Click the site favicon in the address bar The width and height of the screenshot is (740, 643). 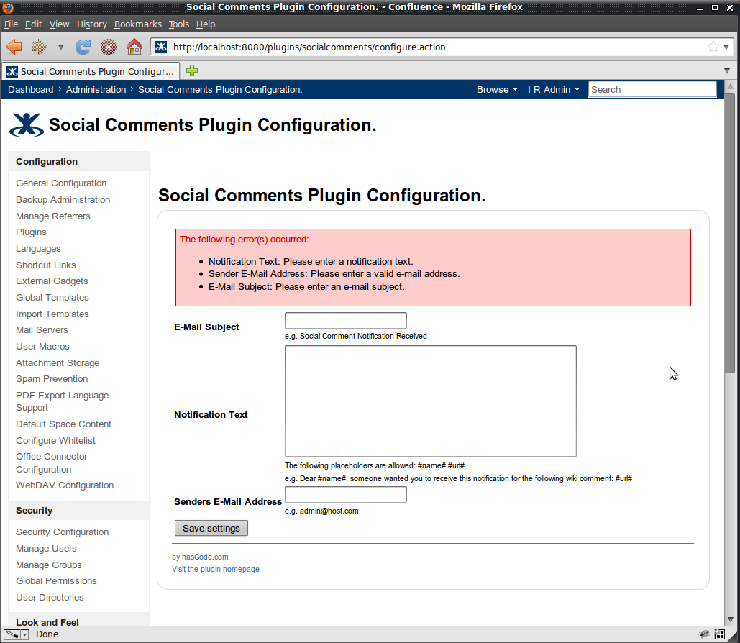(x=161, y=46)
